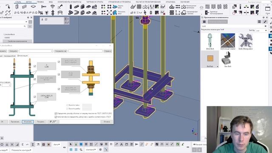Viewport: 272px width, 153px height.
Task: Toggle the enable/disable all checkboxes button
Action: point(53,122)
